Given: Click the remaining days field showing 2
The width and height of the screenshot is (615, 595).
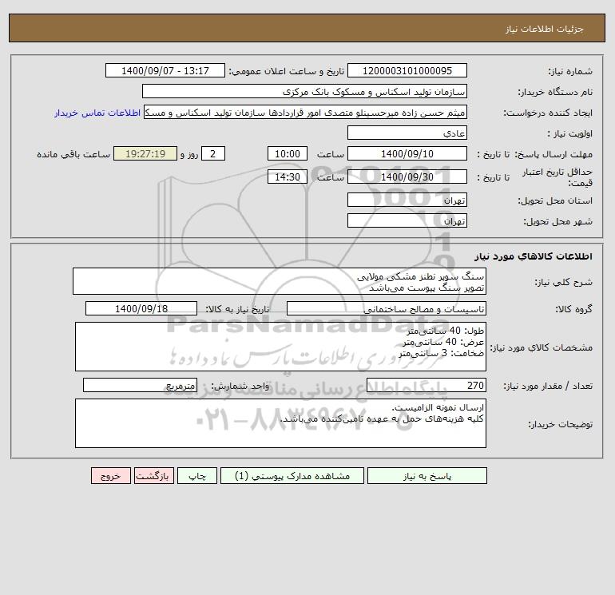Looking at the screenshot, I should [213, 154].
